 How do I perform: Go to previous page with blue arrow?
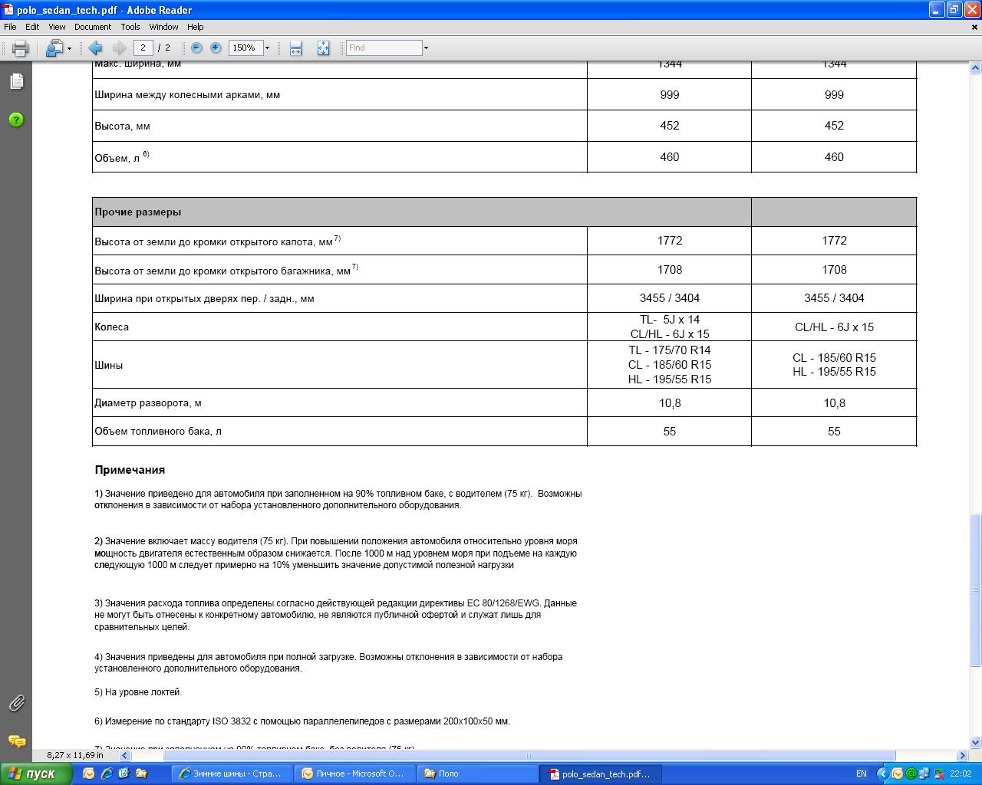pos(96,48)
